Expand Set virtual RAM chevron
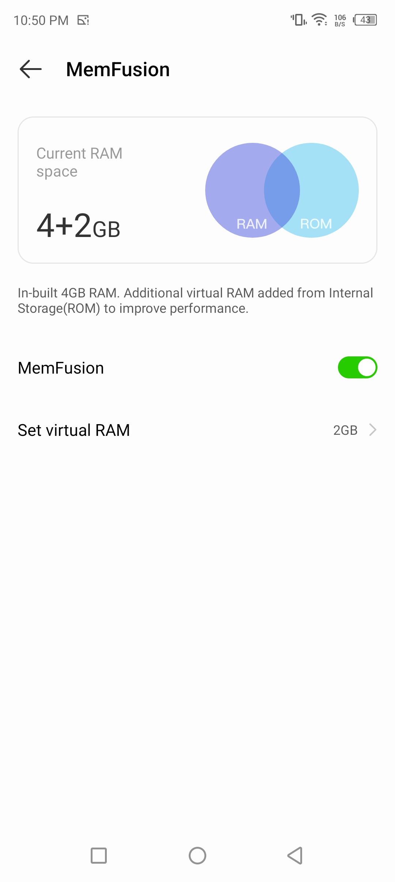 tap(373, 430)
